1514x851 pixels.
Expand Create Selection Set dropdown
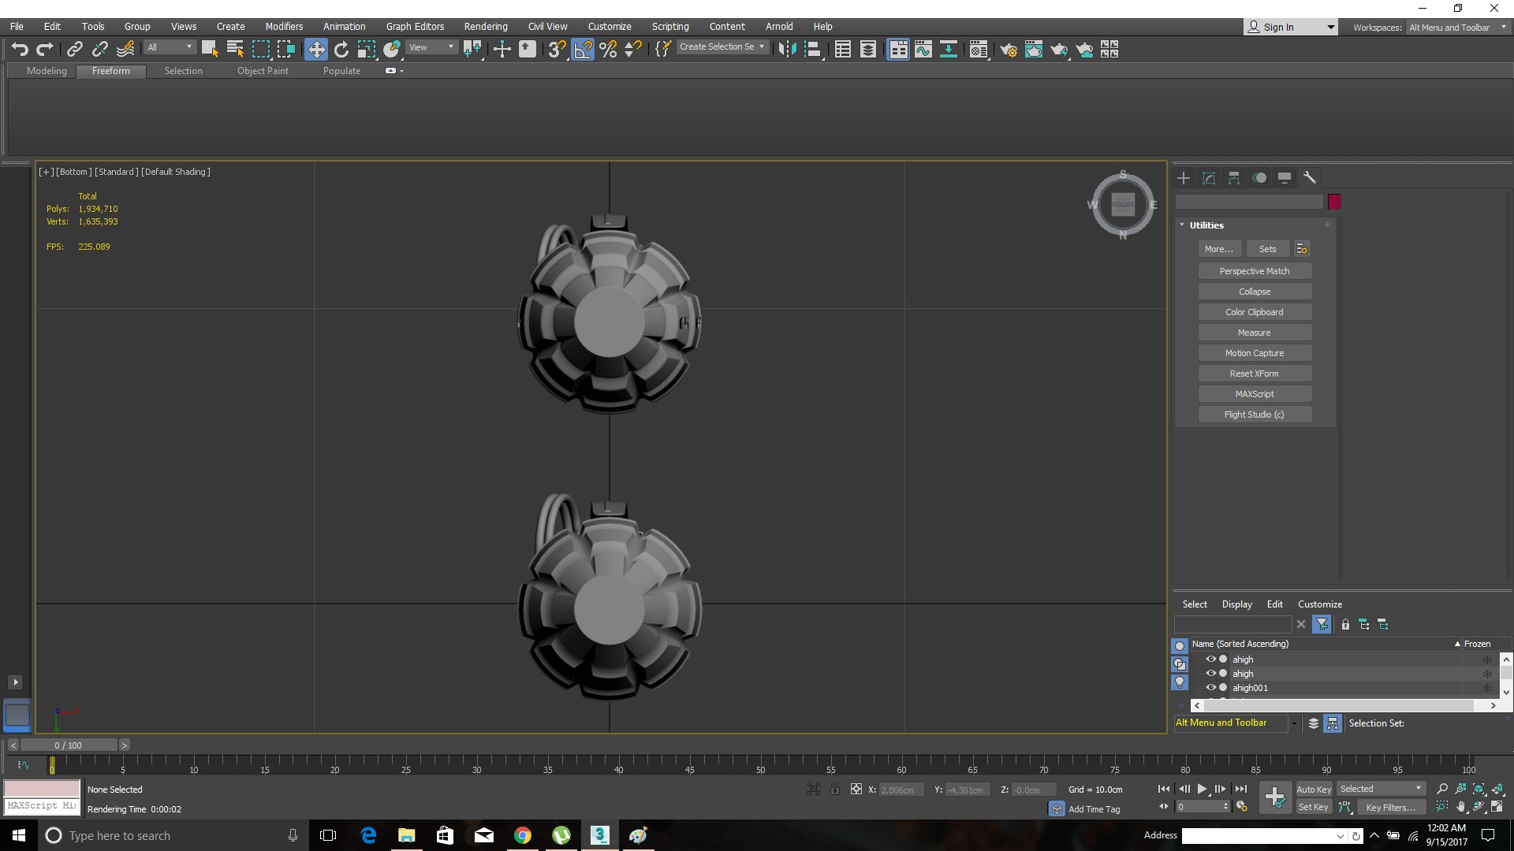pos(723,47)
